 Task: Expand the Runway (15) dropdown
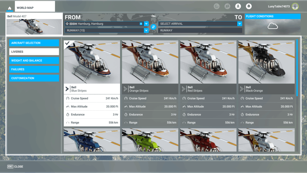(146, 31)
